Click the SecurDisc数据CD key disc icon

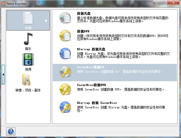pyautogui.click(x=65, y=72)
